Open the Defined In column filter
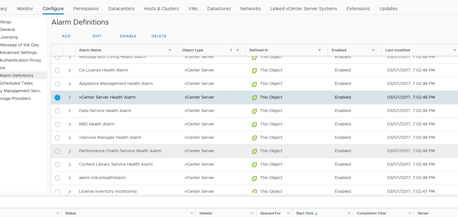Image resolution: width=458 pixels, height=217 pixels. coord(320,50)
